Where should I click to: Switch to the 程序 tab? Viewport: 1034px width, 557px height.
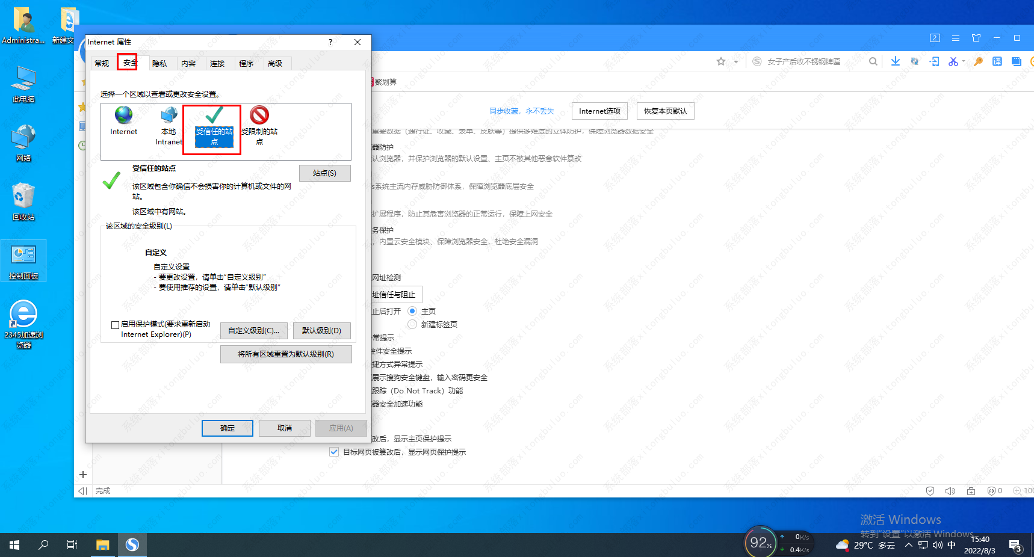[246, 63]
